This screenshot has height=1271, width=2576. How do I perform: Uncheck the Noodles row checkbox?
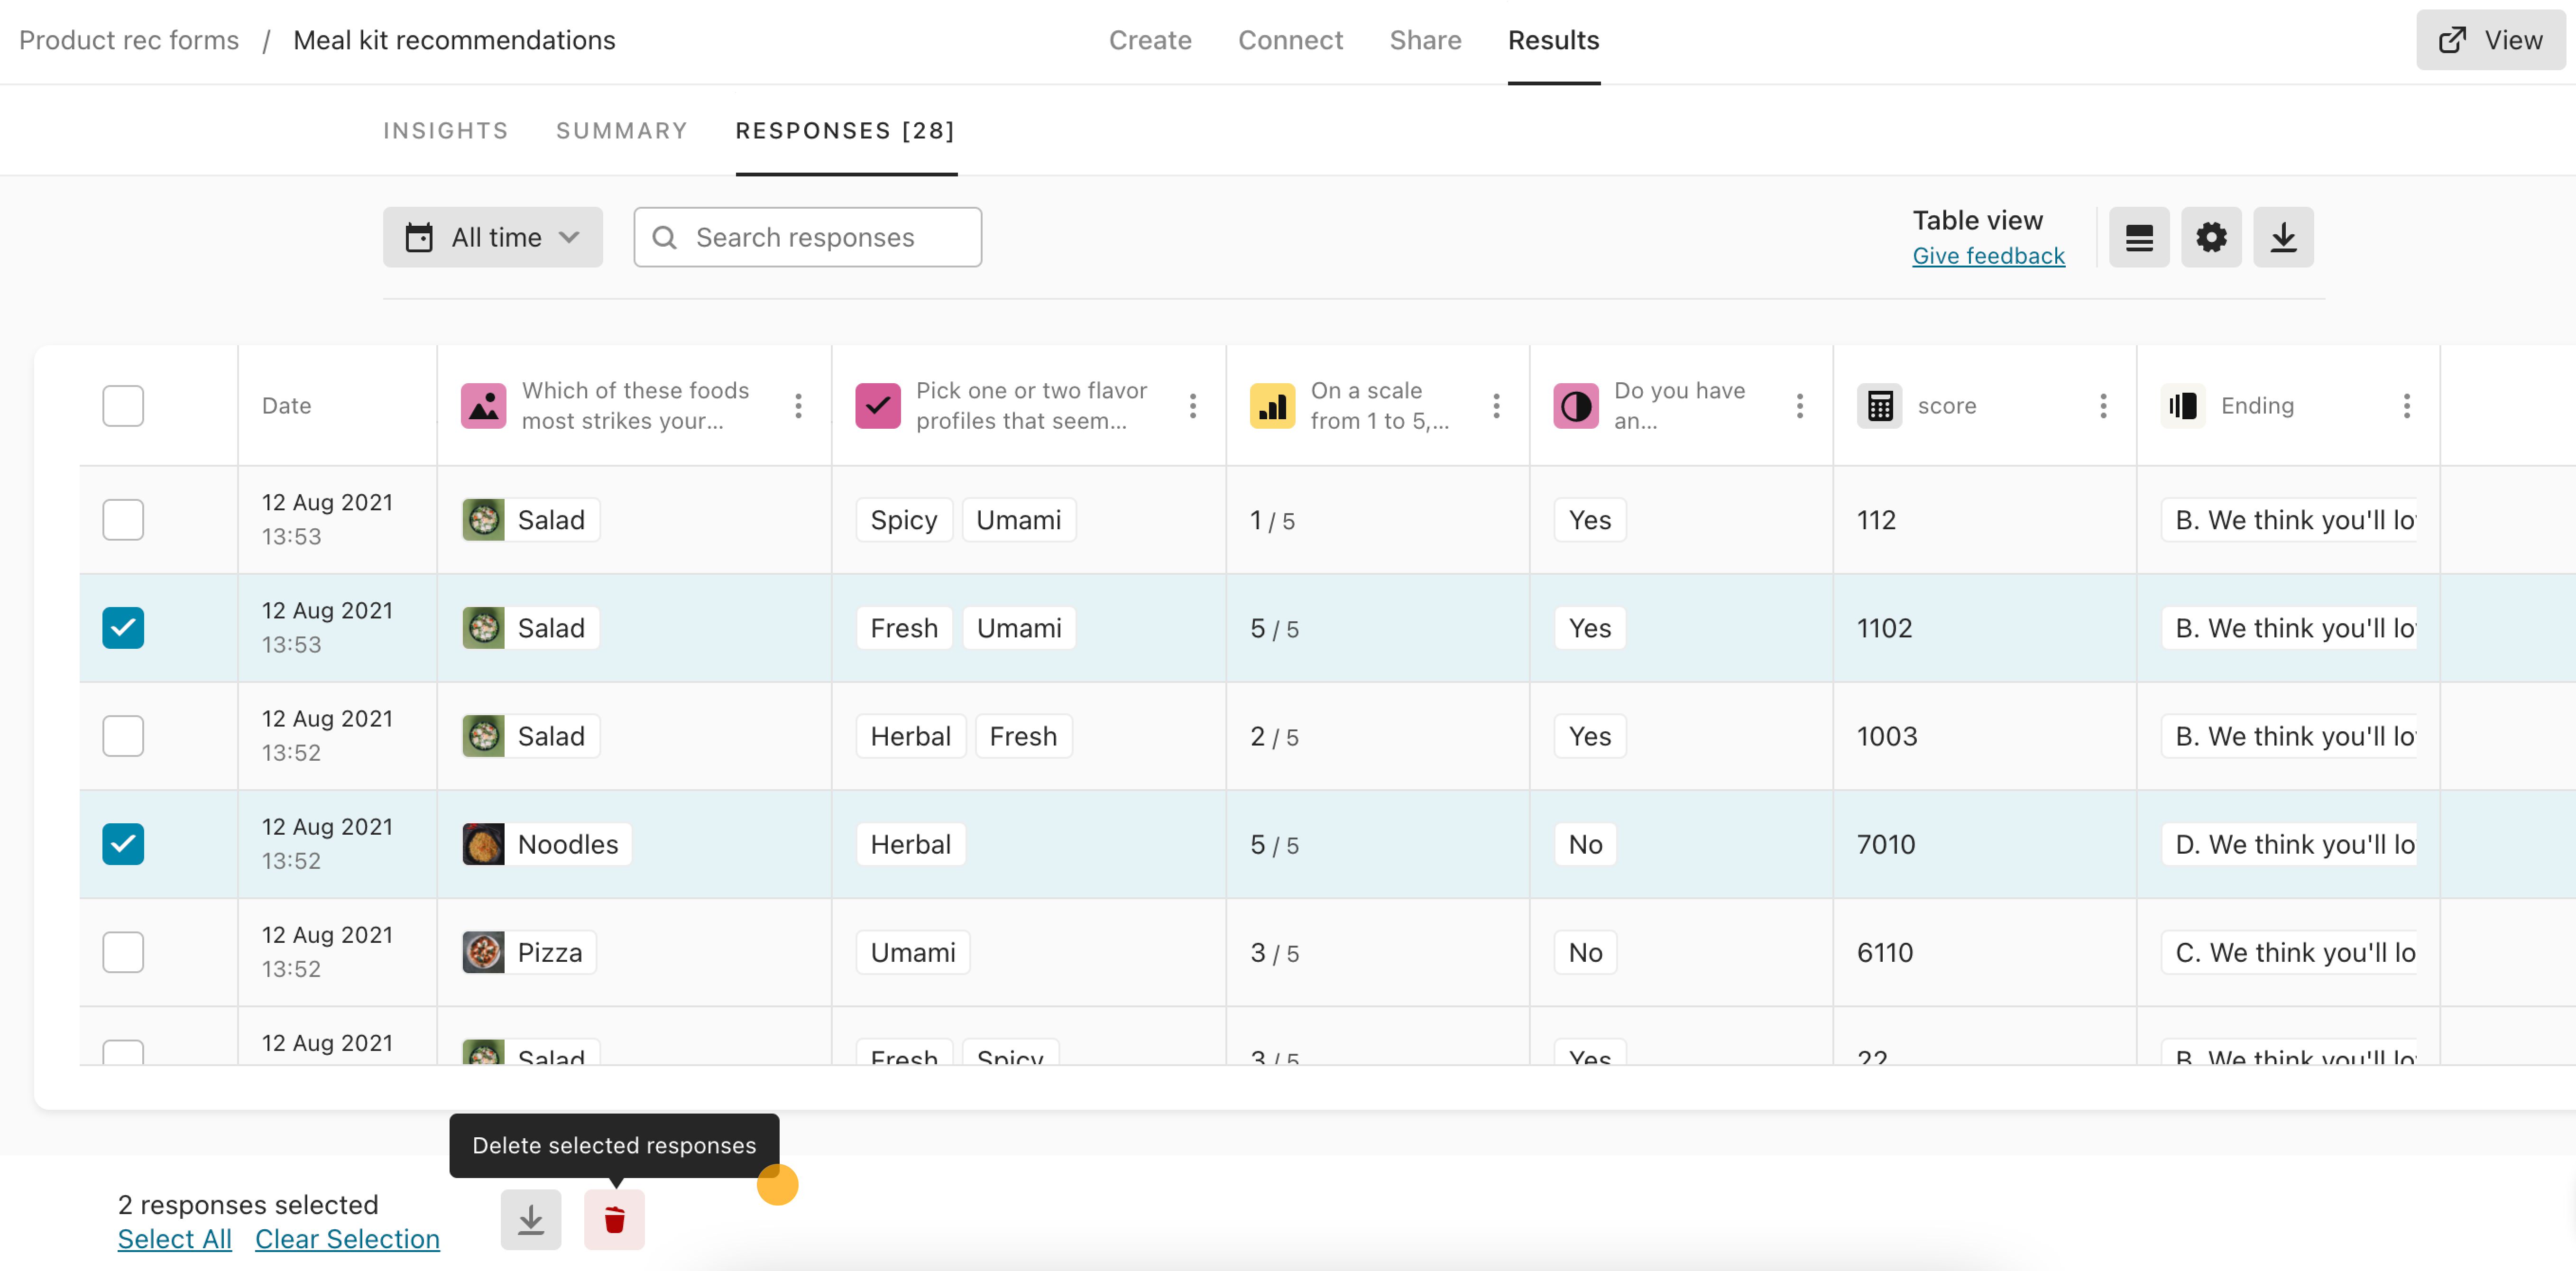(x=123, y=843)
